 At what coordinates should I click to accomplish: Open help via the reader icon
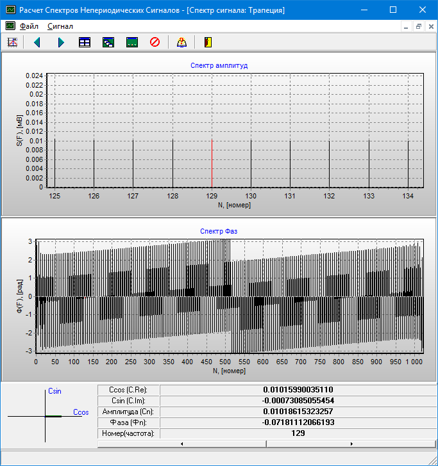click(181, 42)
